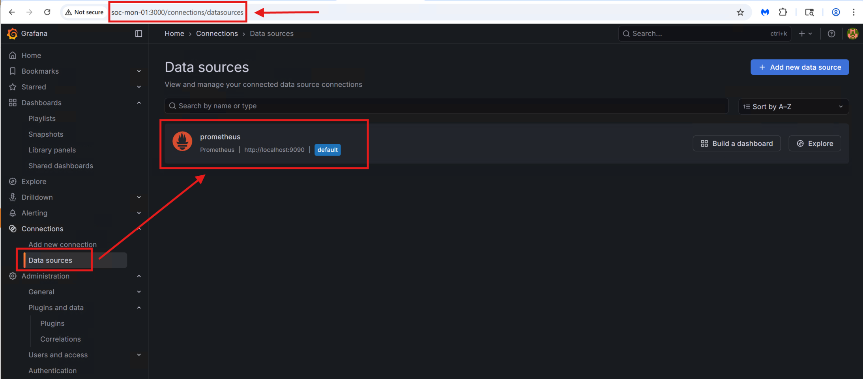Focus the Search by name or type field
Viewport: 863px width, 379px height.
coord(446,106)
